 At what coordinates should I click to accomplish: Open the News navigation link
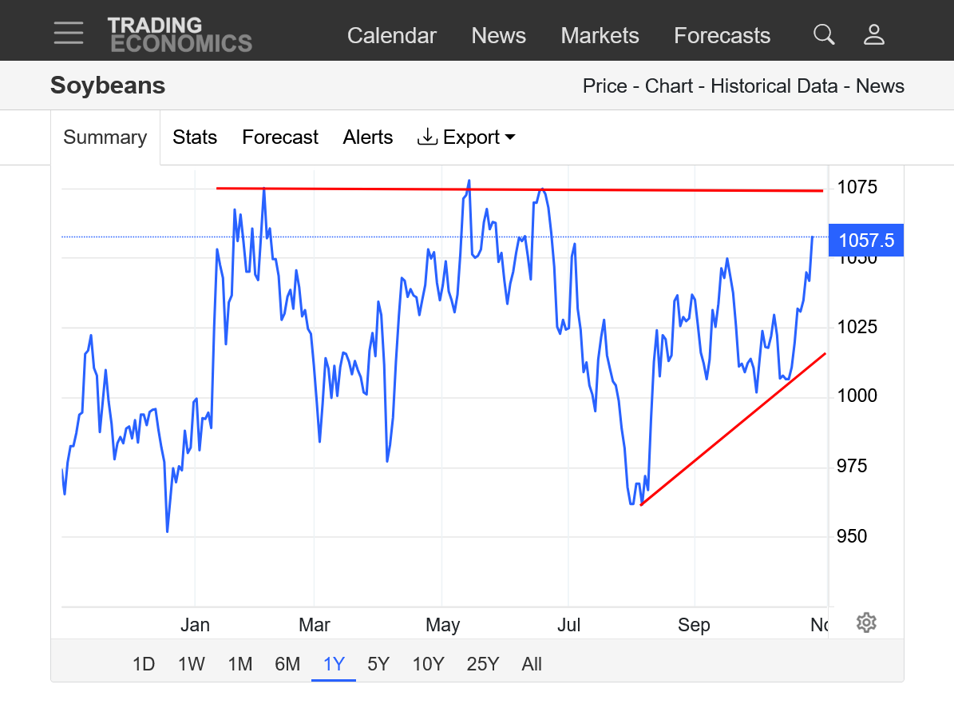pos(498,36)
